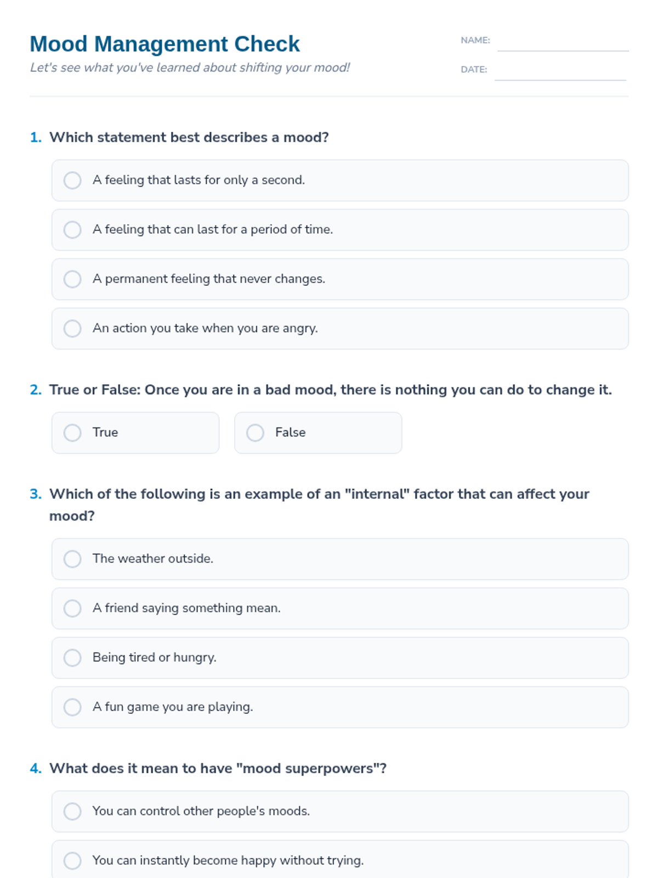This screenshot has width=658, height=878.
Task: Select 'The weather outside' option
Action: (340, 559)
